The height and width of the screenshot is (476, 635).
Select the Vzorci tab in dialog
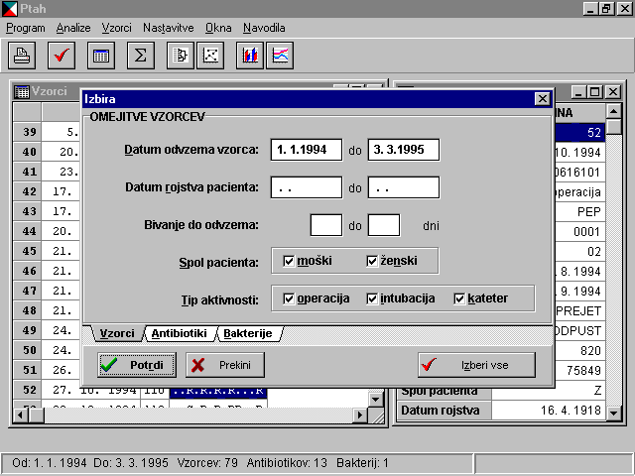pyautogui.click(x=117, y=333)
